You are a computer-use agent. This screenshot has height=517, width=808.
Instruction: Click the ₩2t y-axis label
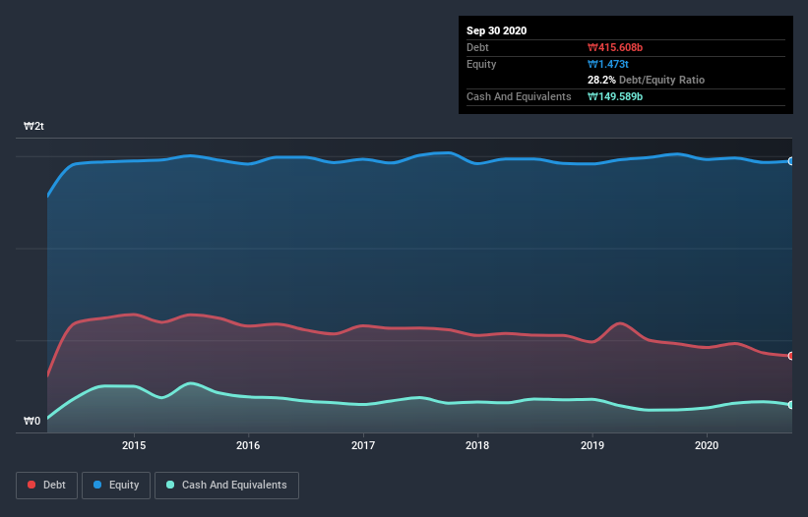(x=34, y=126)
